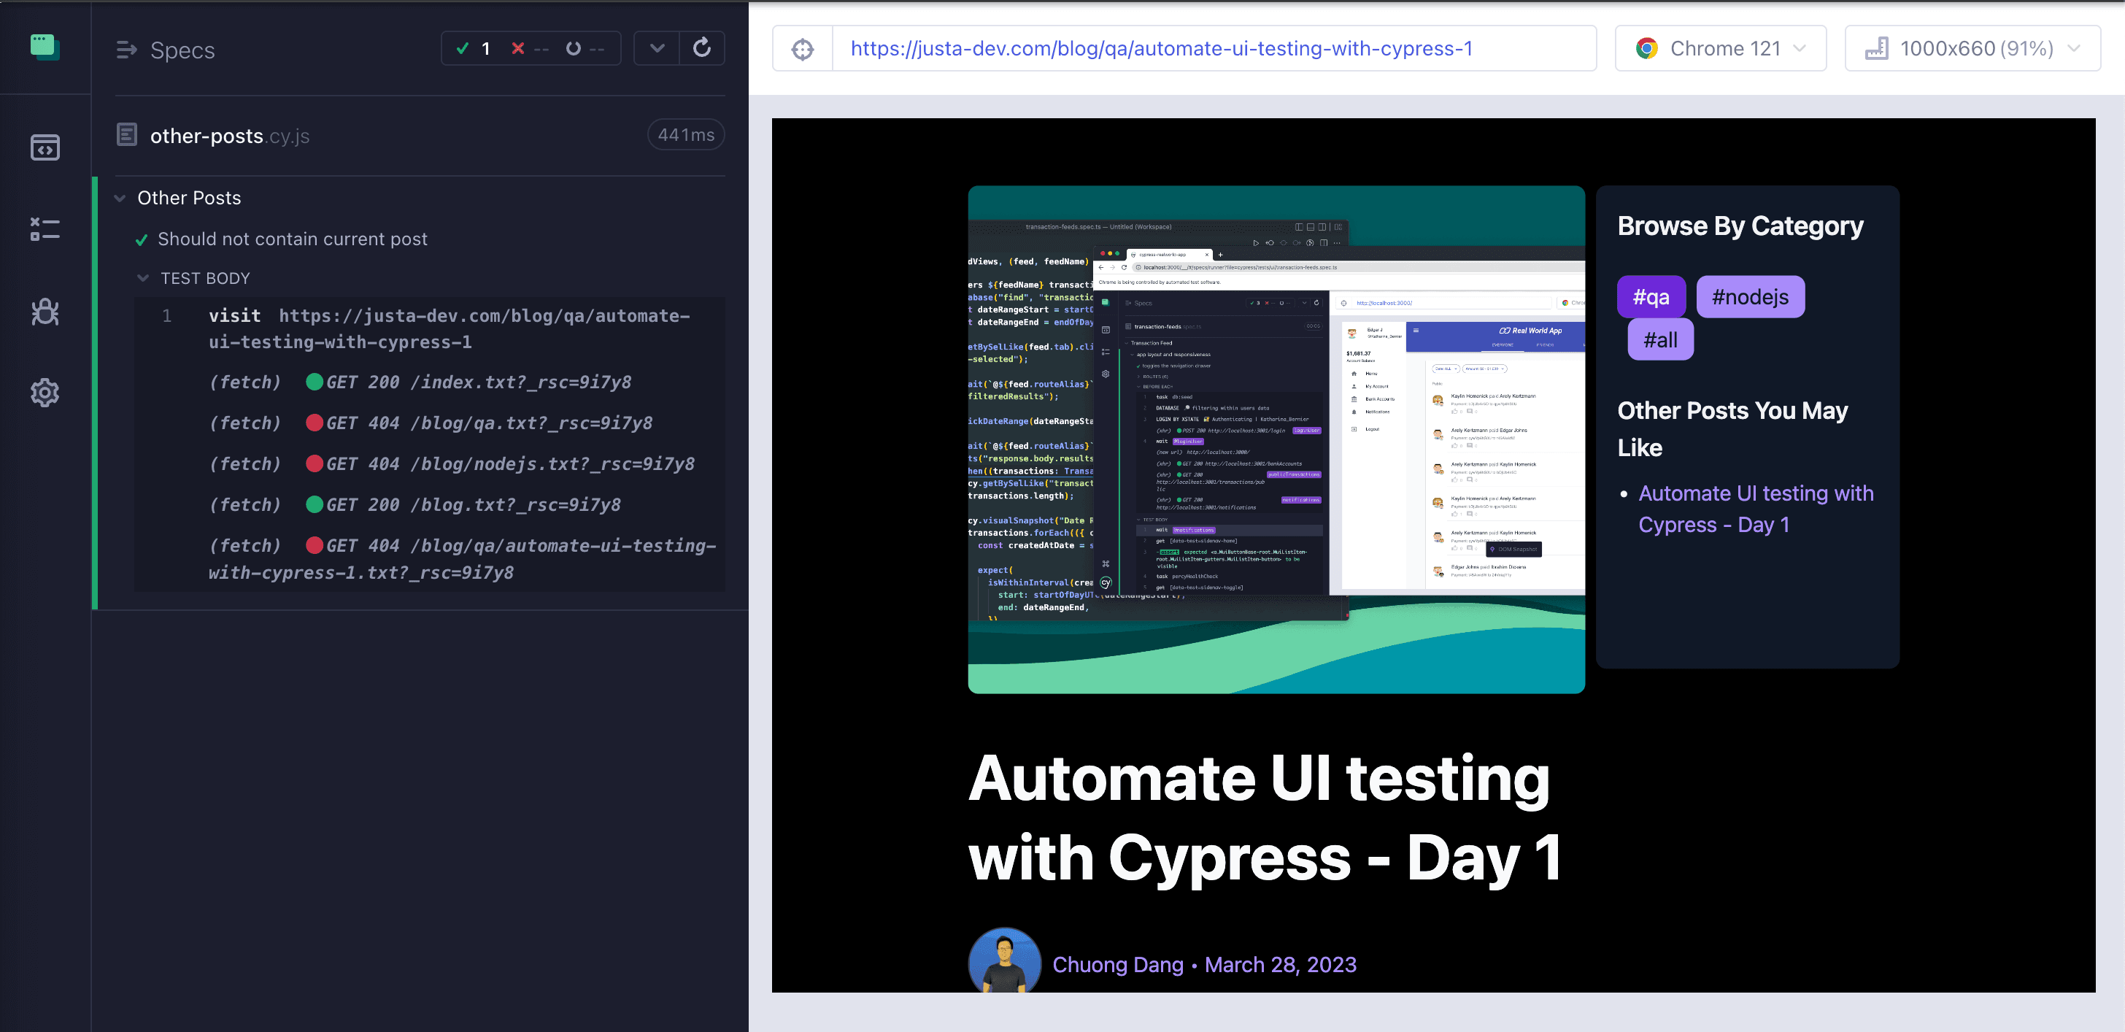Select the GET 200 /blog.txt fetch entry
Image resolution: width=2125 pixels, height=1032 pixels.
[x=430, y=505]
